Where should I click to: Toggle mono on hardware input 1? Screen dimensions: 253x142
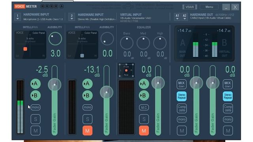pyautogui.click(x=36, y=107)
